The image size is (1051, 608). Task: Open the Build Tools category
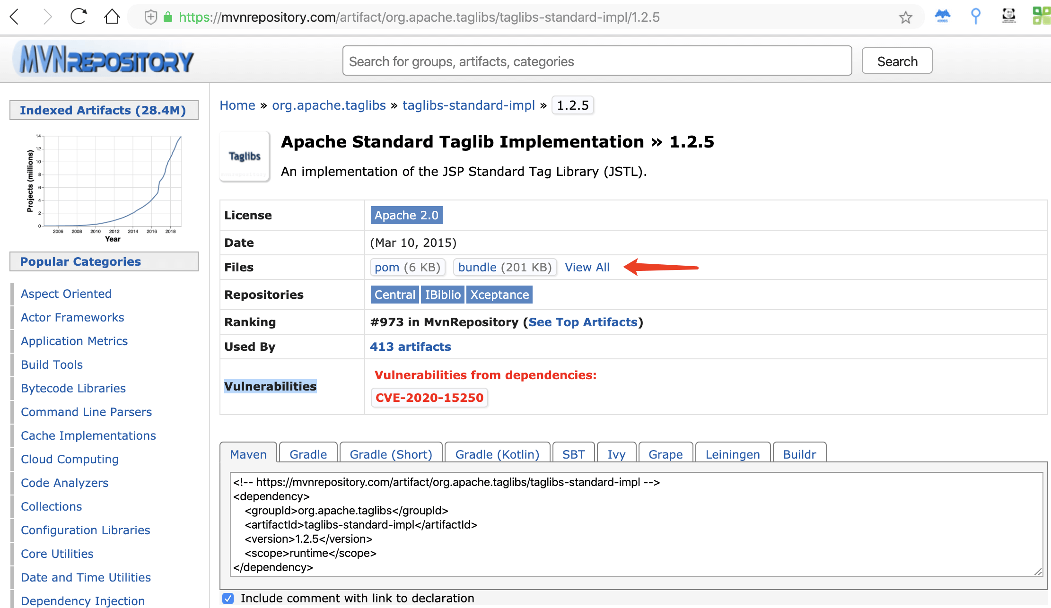[52, 365]
